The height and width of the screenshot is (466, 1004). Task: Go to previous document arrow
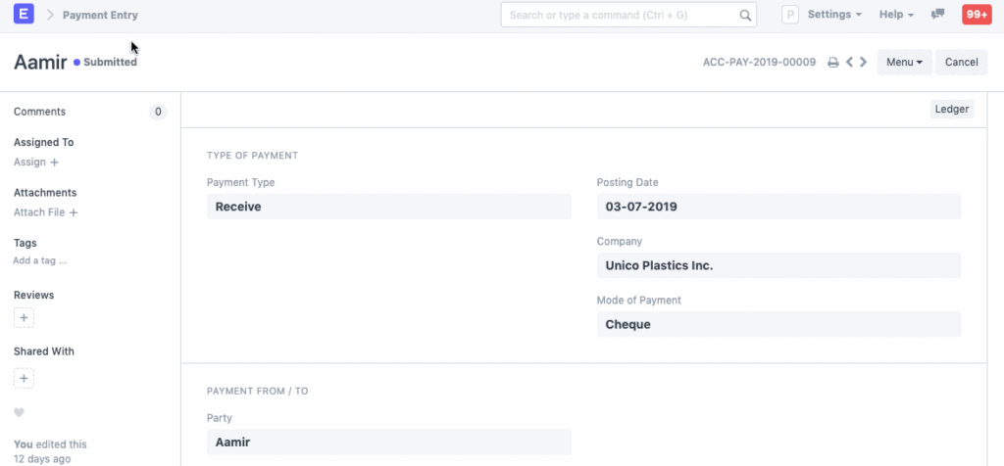pyautogui.click(x=849, y=63)
